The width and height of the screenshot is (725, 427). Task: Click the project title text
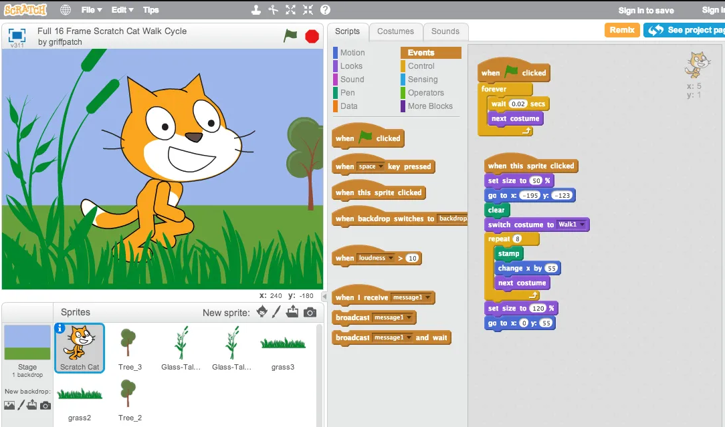[112, 31]
